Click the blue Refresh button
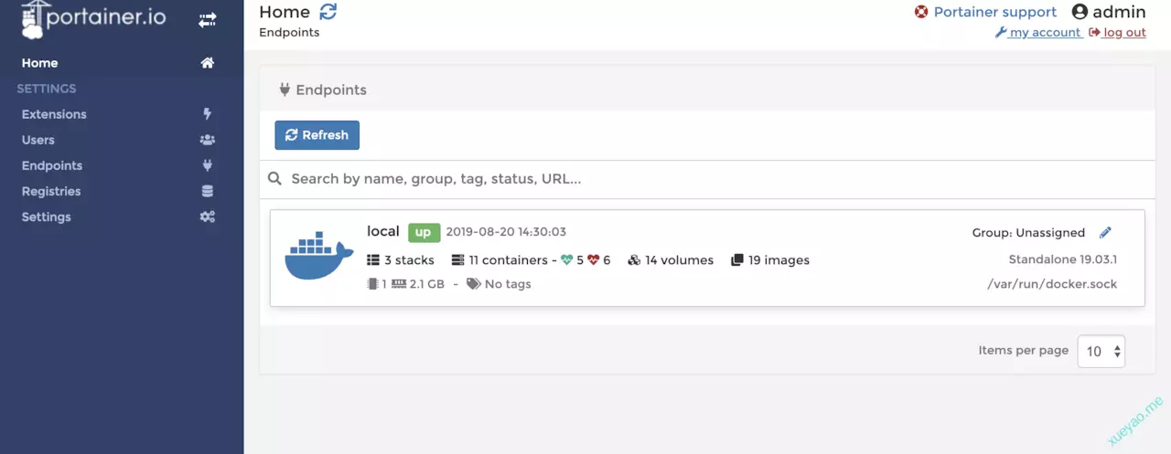The height and width of the screenshot is (454, 1171). (x=317, y=135)
